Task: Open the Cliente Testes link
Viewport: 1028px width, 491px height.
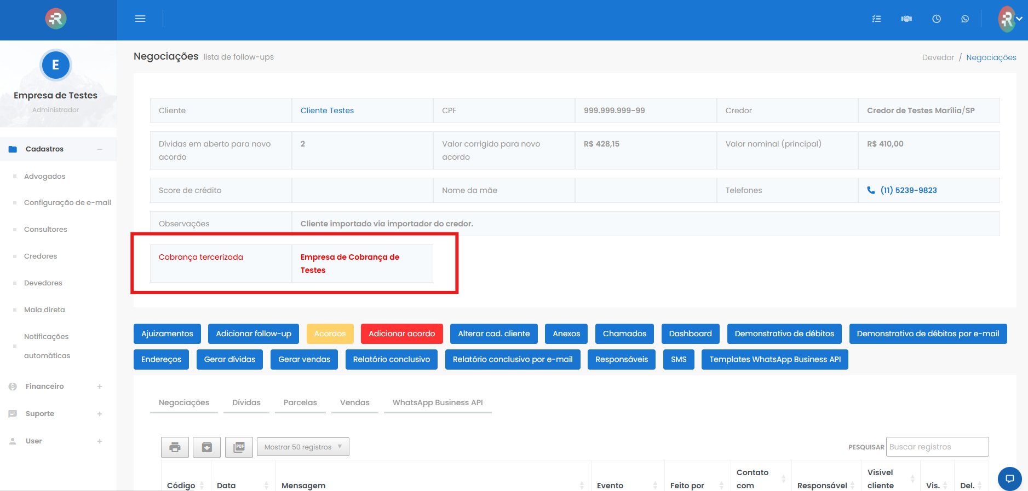Action: (x=327, y=110)
